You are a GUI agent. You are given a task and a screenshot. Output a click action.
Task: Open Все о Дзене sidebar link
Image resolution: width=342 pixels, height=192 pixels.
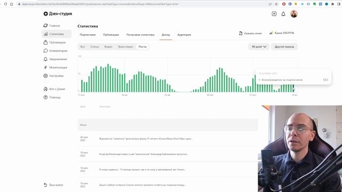pyautogui.click(x=55, y=89)
